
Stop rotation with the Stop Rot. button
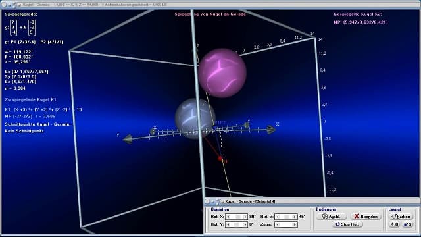(347, 224)
